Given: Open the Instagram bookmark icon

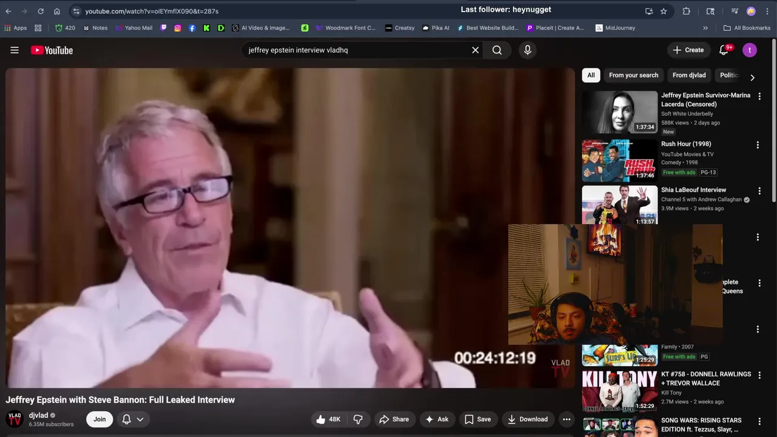Looking at the screenshot, I should pyautogui.click(x=178, y=28).
